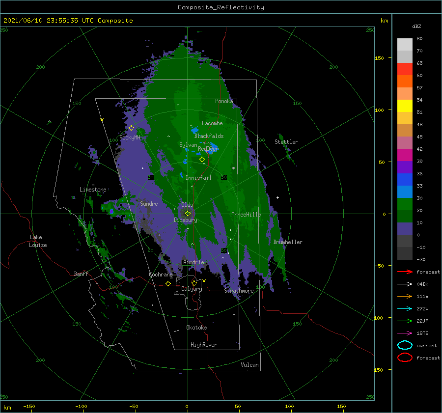Click the cyan 27ZW arrow legend icon
Screen dimensions: 442x413
tap(405, 309)
